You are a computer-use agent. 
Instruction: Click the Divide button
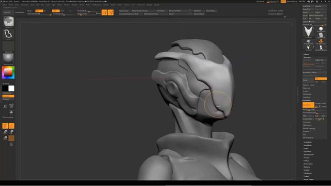(308, 80)
